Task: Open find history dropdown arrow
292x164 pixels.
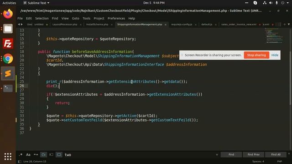Action: coord(217,155)
